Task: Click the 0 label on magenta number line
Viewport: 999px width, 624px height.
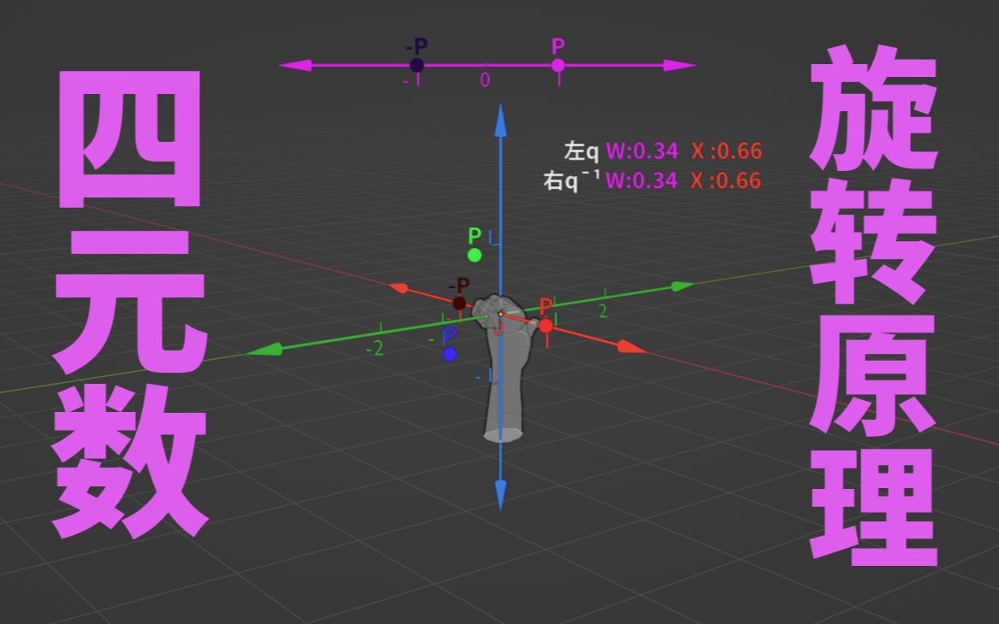Action: pyautogui.click(x=485, y=80)
